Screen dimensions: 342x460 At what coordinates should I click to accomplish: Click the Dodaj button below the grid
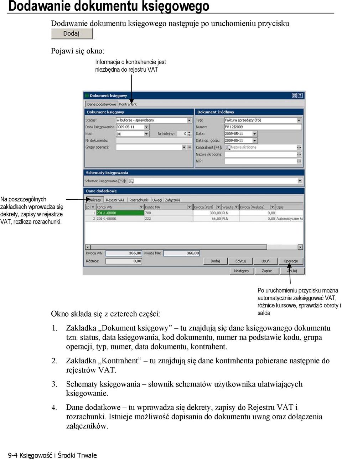[x=215, y=261]
